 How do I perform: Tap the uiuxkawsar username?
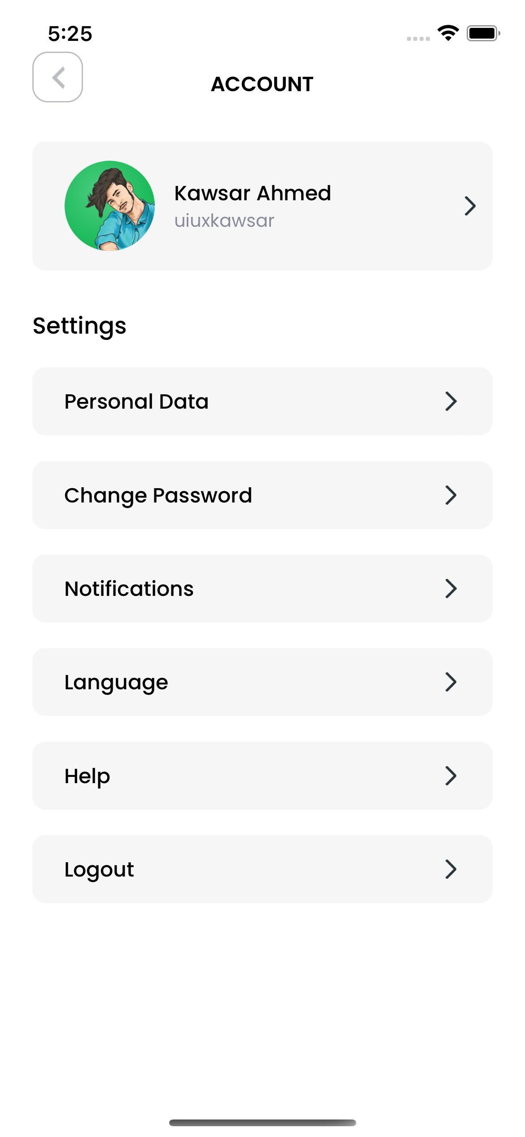pyautogui.click(x=224, y=220)
